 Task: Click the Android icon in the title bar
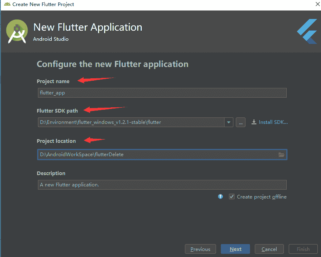pyautogui.click(x=6, y=4)
